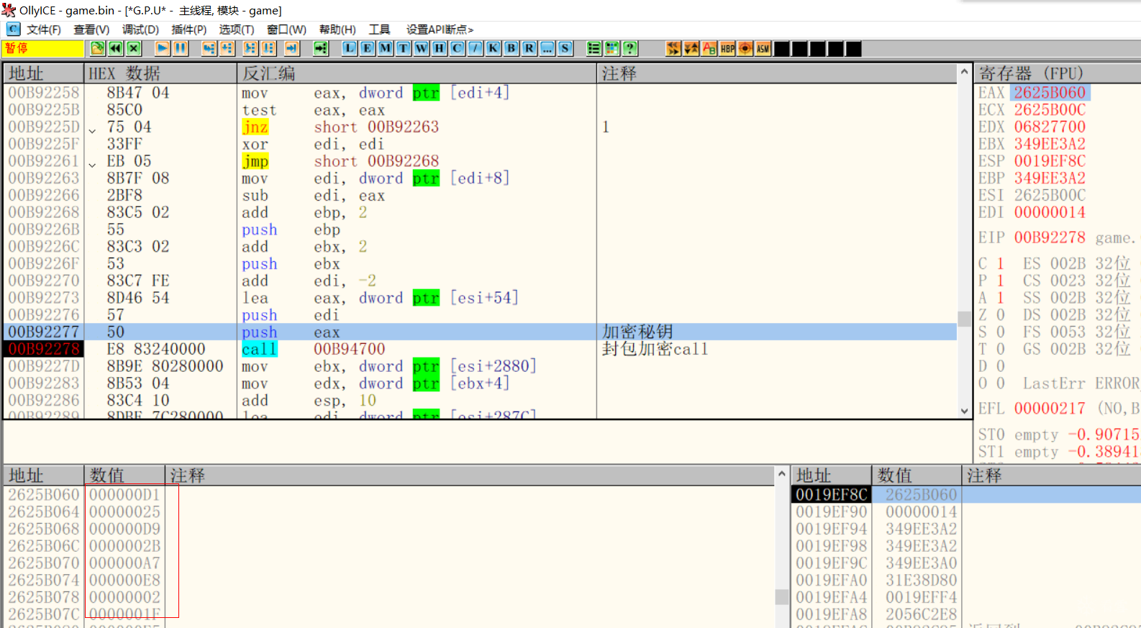Screen dimensions: 1141x628
Task: Run the program with the play icon
Action: 162,48
